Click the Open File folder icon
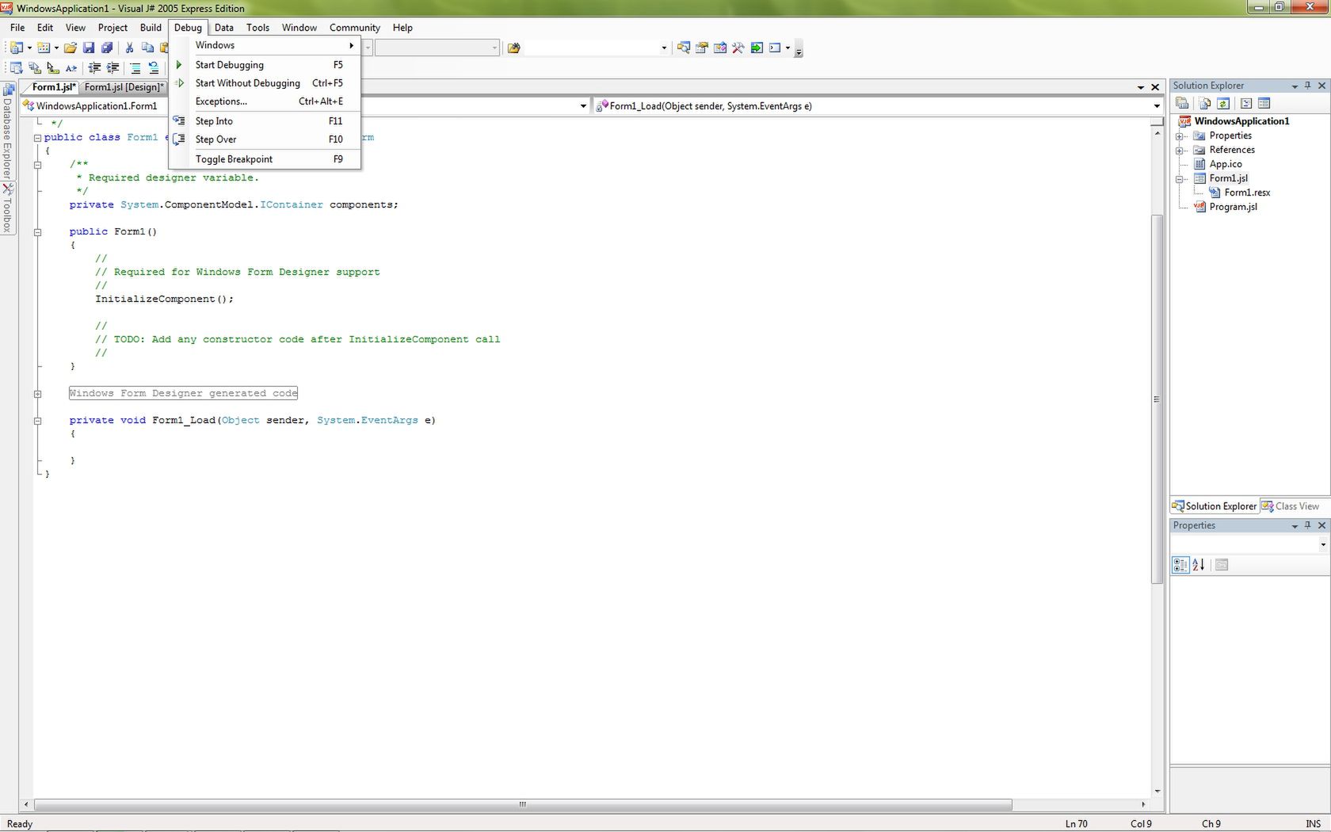This screenshot has width=1331, height=832. pyautogui.click(x=71, y=48)
